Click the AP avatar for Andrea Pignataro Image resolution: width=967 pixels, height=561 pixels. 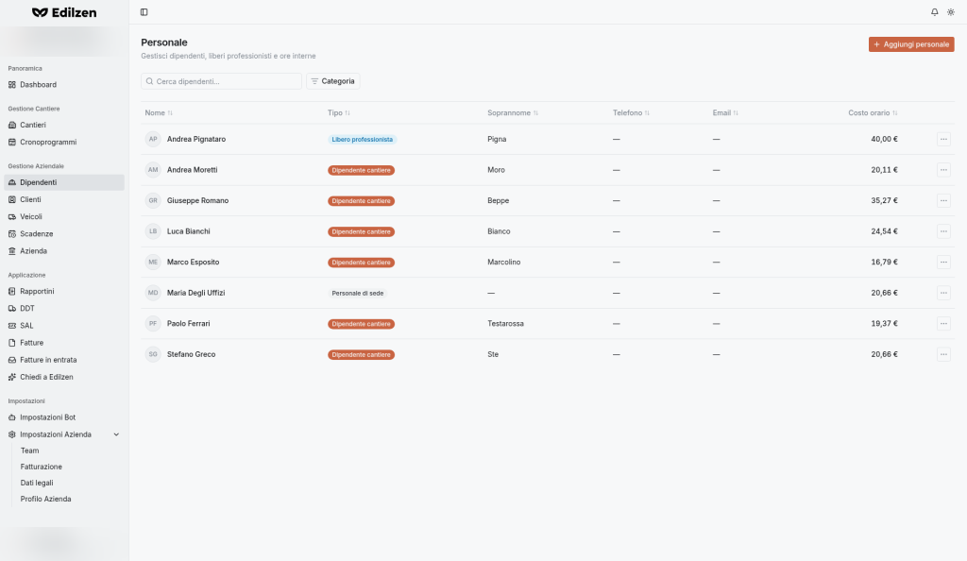pyautogui.click(x=153, y=140)
